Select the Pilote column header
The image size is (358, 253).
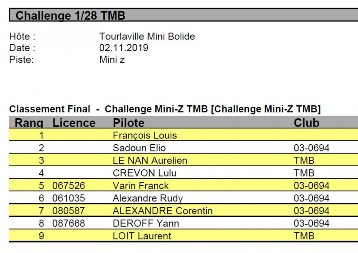(x=129, y=123)
